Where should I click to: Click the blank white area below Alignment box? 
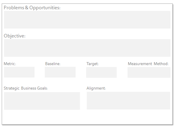[128, 117]
